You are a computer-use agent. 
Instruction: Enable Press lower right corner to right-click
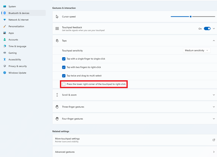point(64,84)
